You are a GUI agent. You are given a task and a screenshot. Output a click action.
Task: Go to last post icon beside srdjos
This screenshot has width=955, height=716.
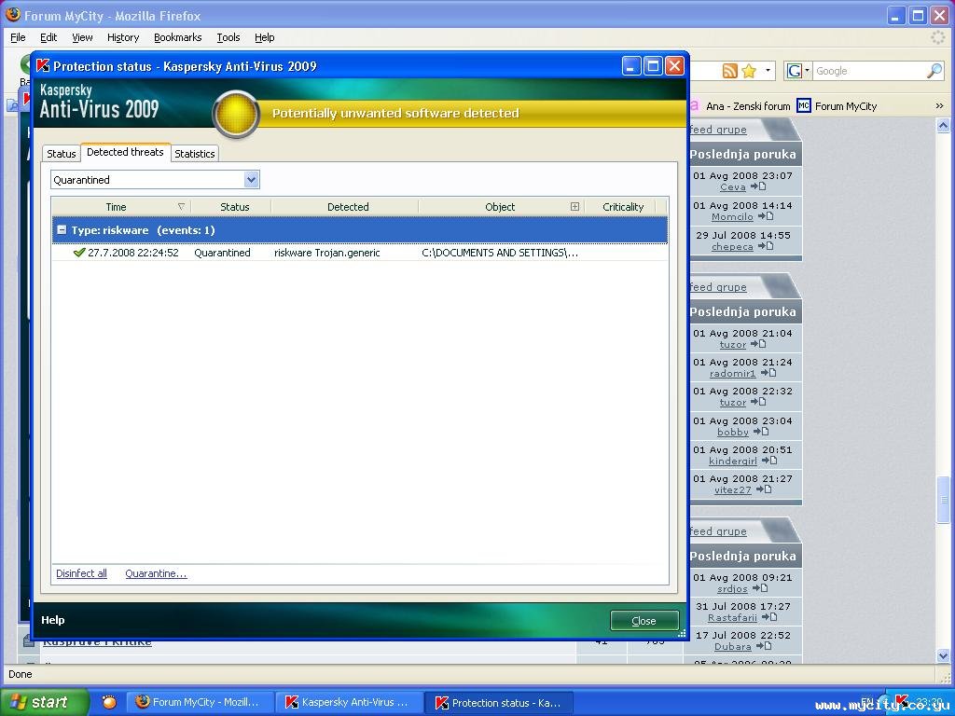tap(760, 588)
